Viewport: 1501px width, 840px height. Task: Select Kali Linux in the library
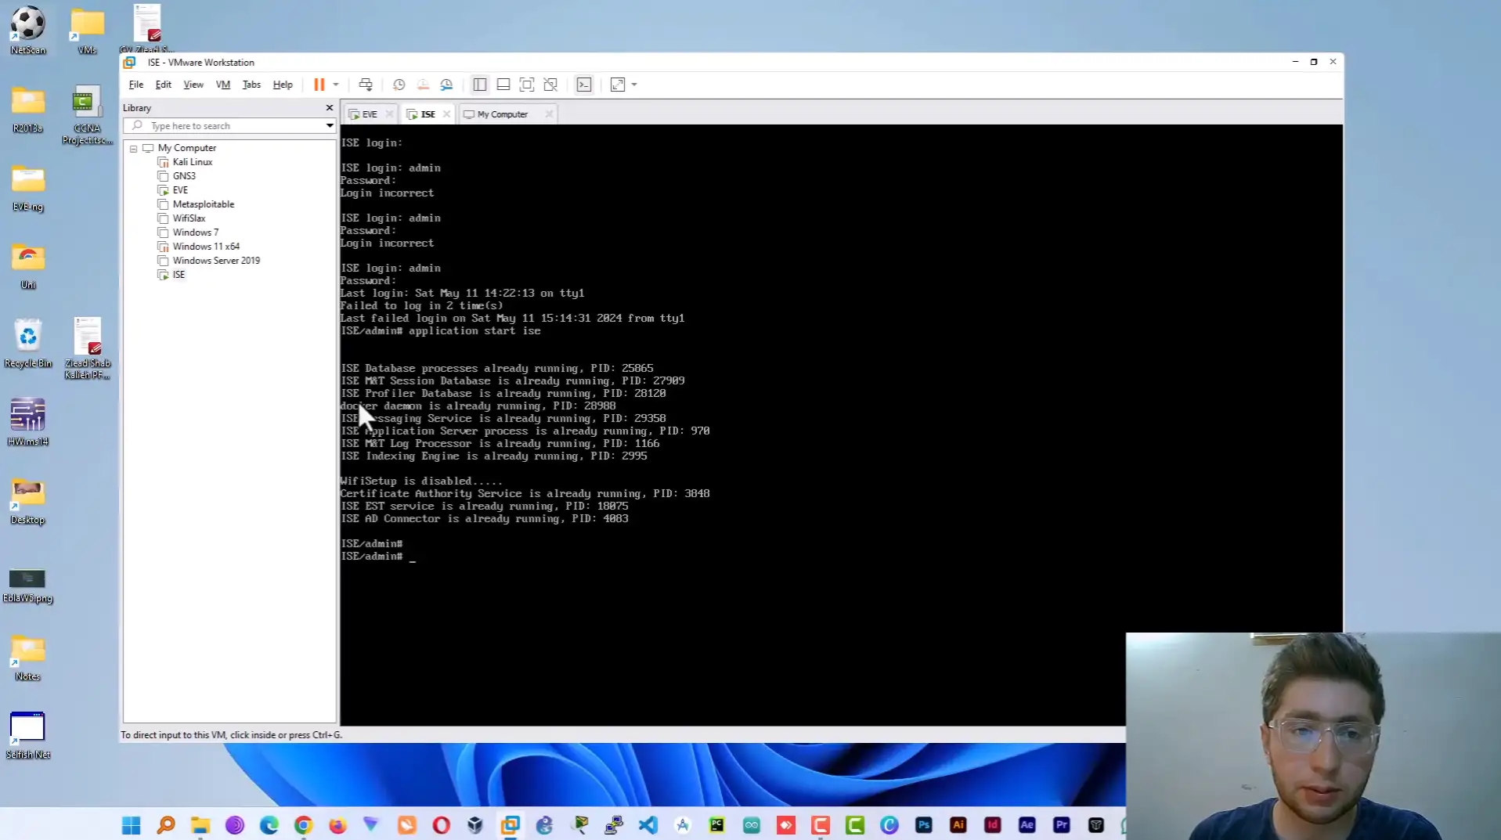point(192,162)
